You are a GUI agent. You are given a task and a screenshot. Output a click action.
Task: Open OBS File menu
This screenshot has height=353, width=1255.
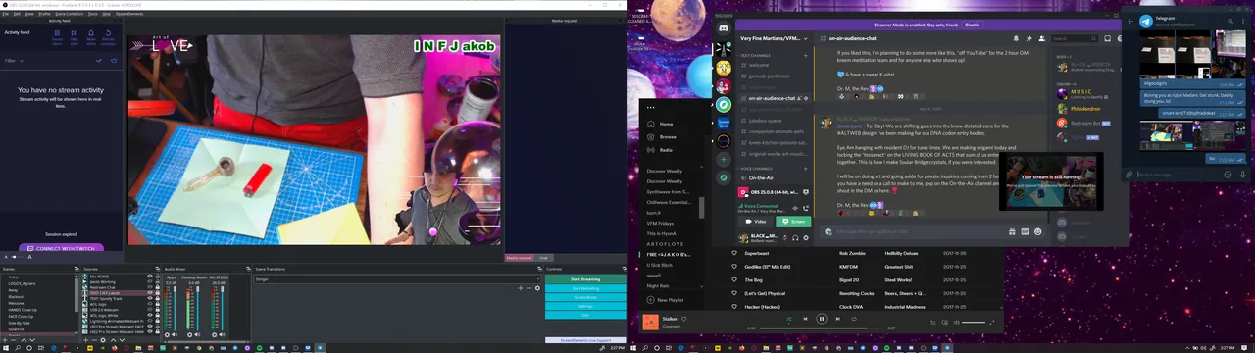(x=5, y=14)
